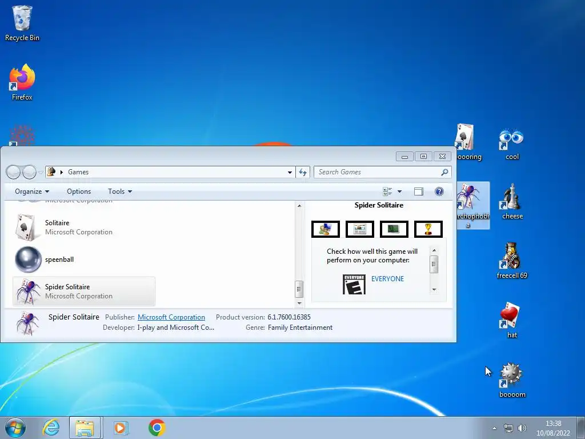
Task: Select the hat hearts desktop shortcut
Action: pos(510,320)
